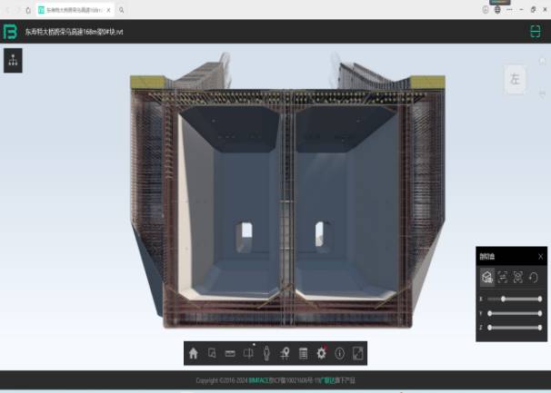Open the settings gear in bottom toolbar
The height and width of the screenshot is (393, 551).
[321, 353]
